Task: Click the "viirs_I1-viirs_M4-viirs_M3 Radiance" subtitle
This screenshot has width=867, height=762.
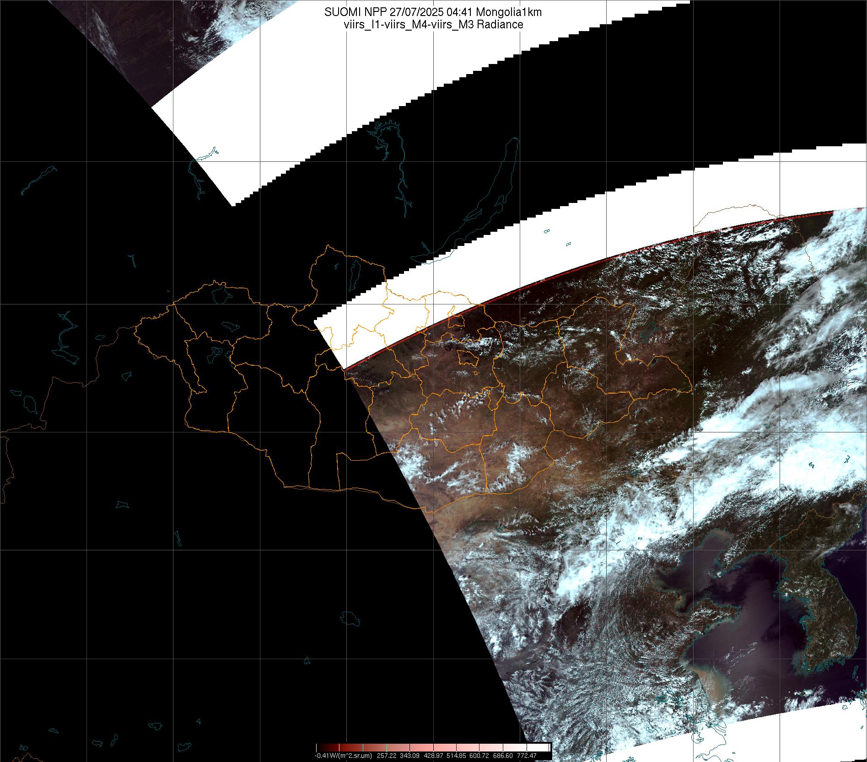Action: 433,25
